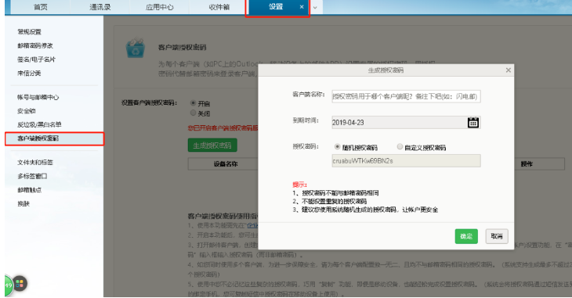This screenshot has width=572, height=298.
Task: Click the generated password field
Action: pyautogui.click(x=406, y=160)
